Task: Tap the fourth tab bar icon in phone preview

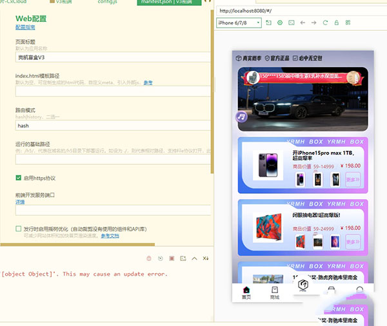Action: click(332, 290)
